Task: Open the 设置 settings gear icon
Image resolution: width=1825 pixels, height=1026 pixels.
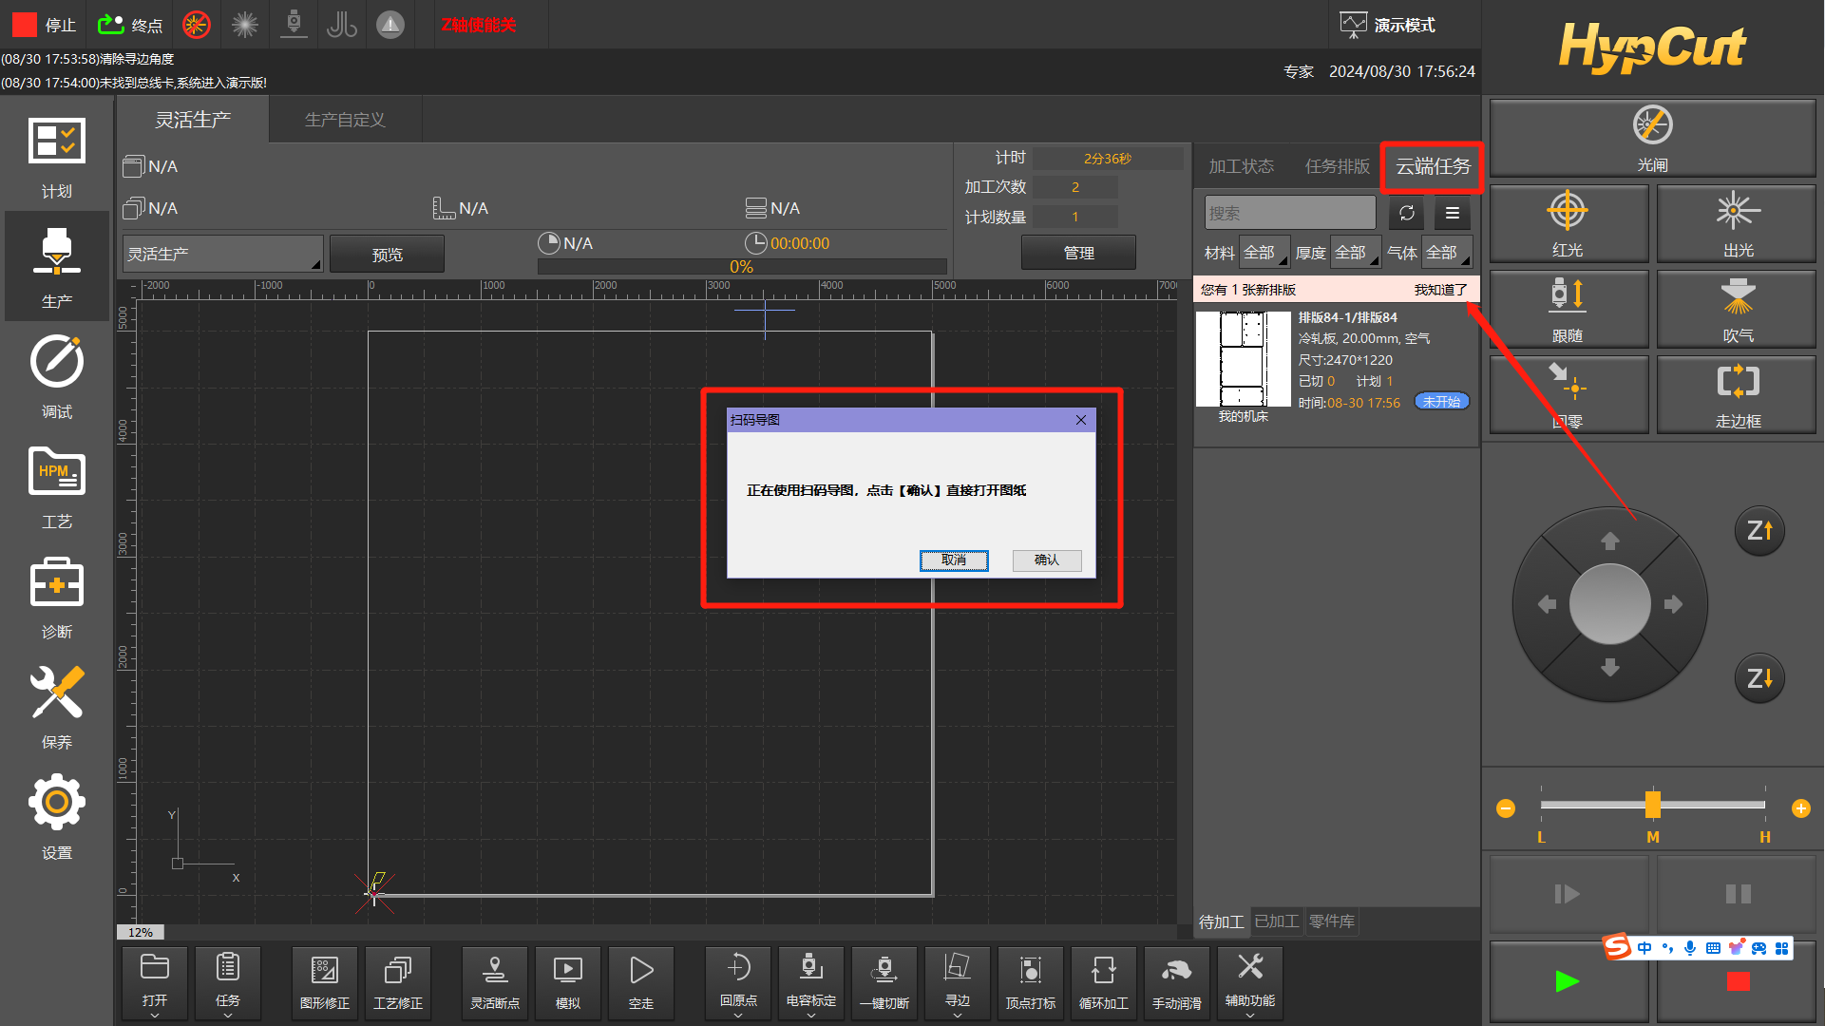Action: pyautogui.click(x=57, y=818)
